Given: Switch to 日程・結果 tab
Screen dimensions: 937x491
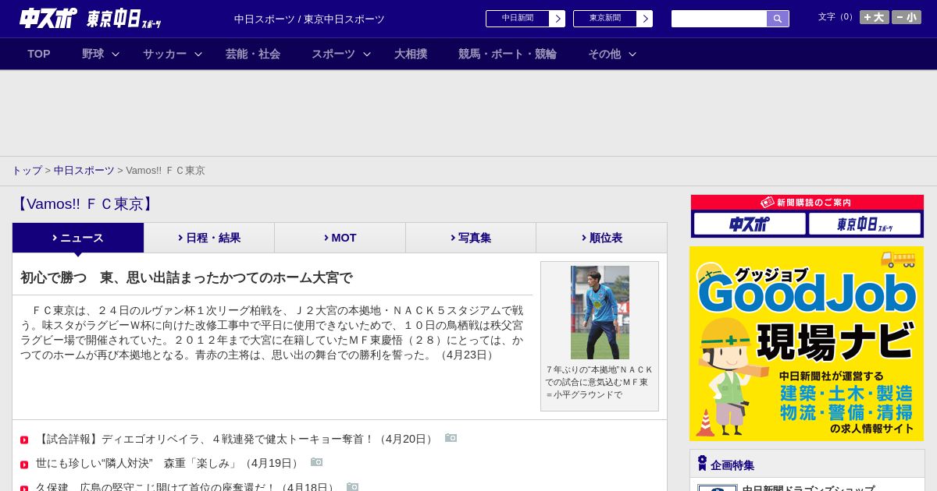Looking at the screenshot, I should tap(209, 238).
